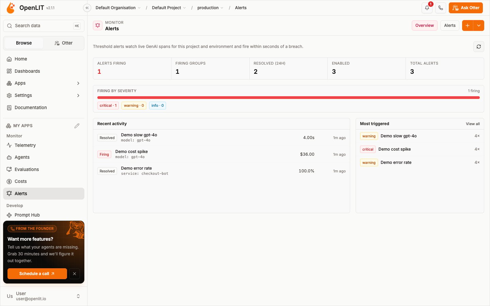Open the Documentation link in sidebar
The height and width of the screenshot is (306, 490).
coord(44,108)
